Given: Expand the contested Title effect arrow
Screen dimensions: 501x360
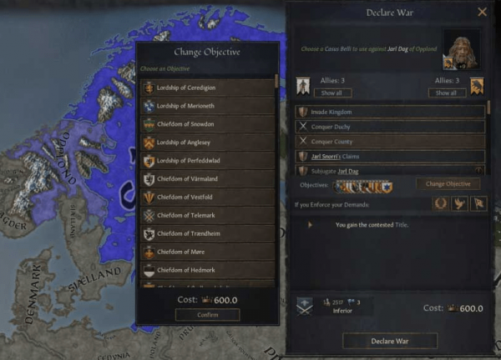Looking at the screenshot, I should point(310,225).
